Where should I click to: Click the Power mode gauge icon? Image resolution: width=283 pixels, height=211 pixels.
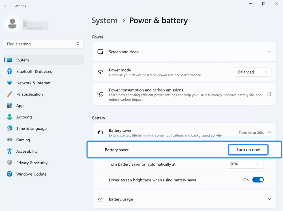pyautogui.click(x=100, y=72)
